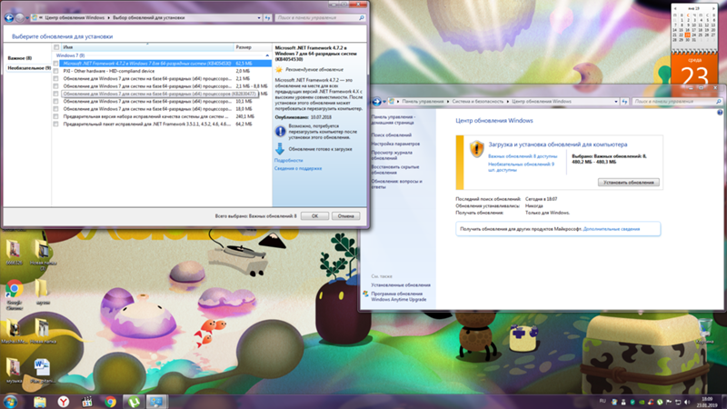Screen dimensions: 727x409
Task: Click shield warning icon in Windows Update
Action: point(476,149)
